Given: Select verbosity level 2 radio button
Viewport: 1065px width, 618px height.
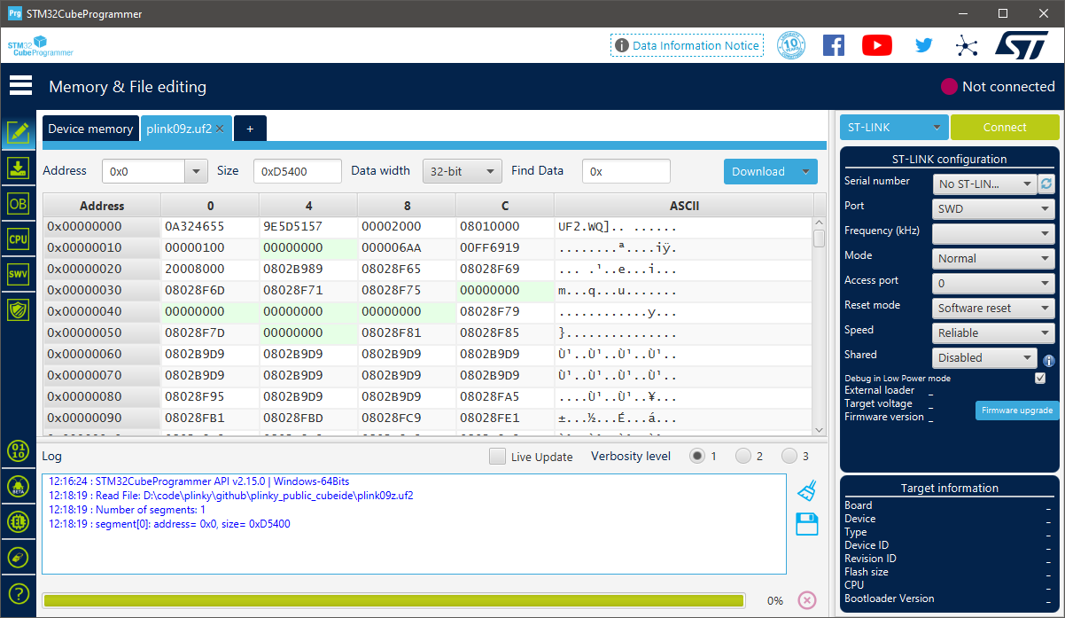Looking at the screenshot, I should coord(743,457).
